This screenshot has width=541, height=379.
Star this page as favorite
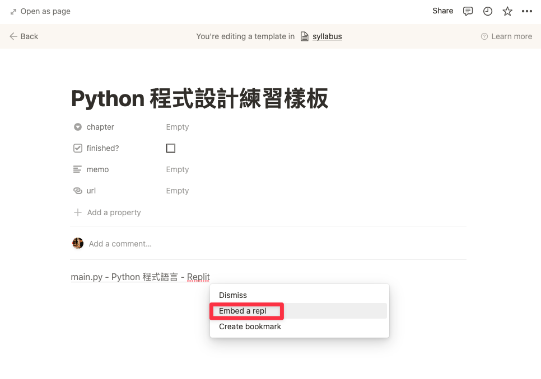[x=507, y=11]
